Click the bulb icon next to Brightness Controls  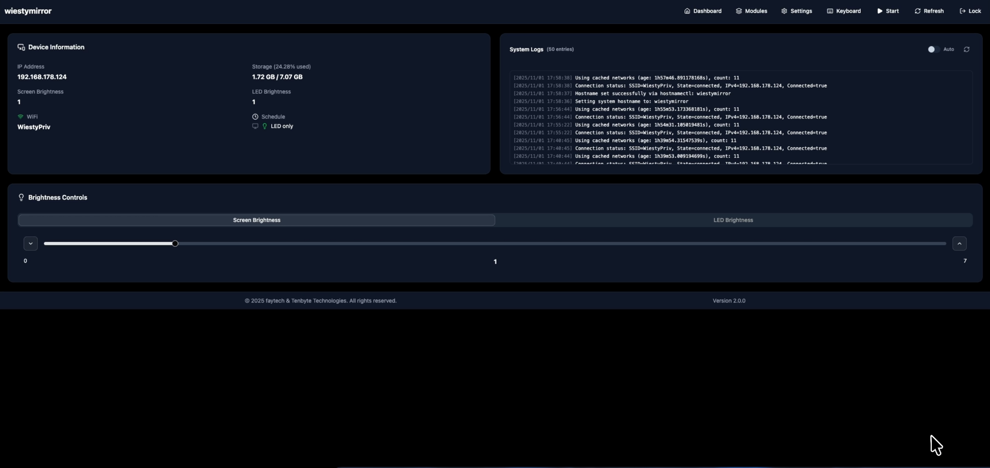coord(21,197)
